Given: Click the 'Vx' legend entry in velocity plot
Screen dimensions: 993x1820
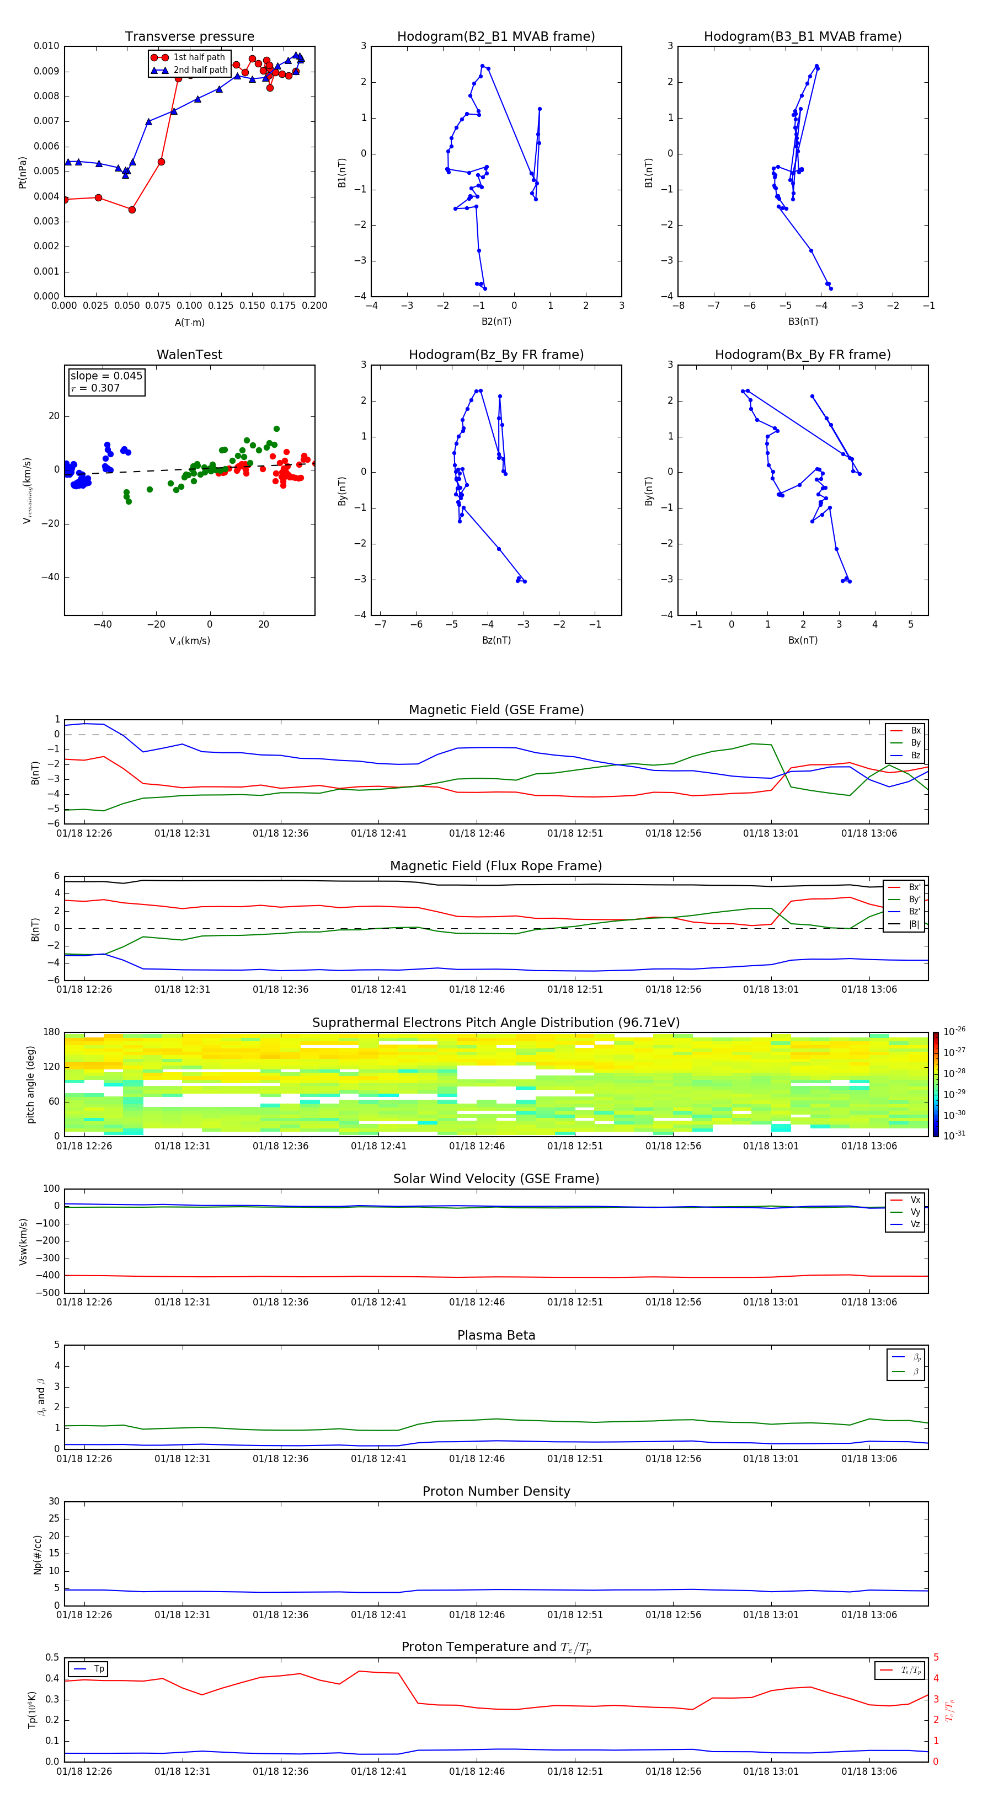Looking at the screenshot, I should [905, 1200].
